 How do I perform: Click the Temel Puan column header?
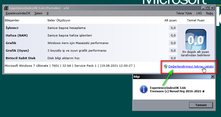(x=196, y=20)
